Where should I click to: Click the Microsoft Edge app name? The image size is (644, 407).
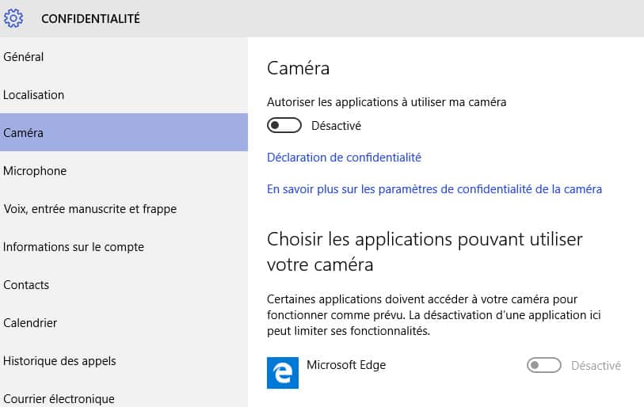[x=346, y=365]
